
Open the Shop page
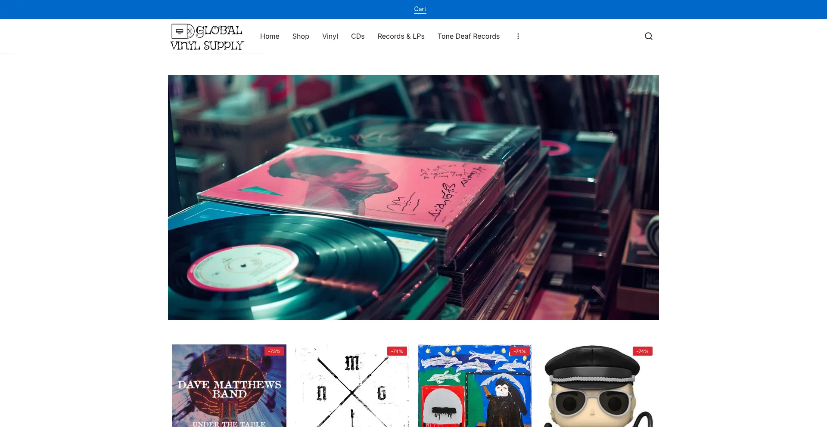301,36
